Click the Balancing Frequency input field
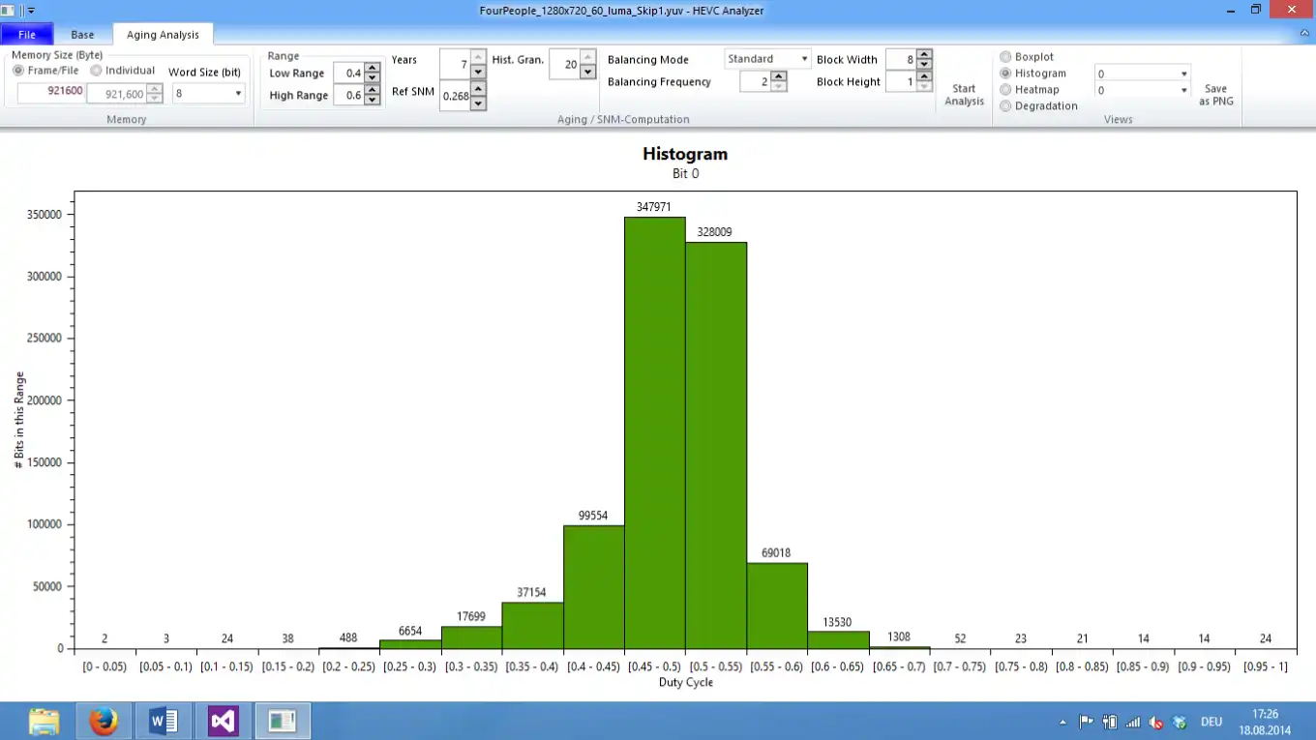Image resolution: width=1316 pixels, height=740 pixels. point(756,82)
